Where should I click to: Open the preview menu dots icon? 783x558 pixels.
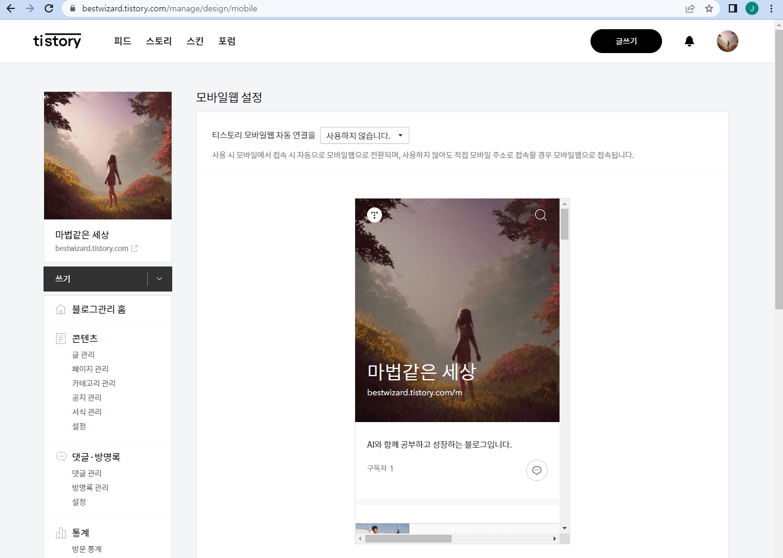374,215
